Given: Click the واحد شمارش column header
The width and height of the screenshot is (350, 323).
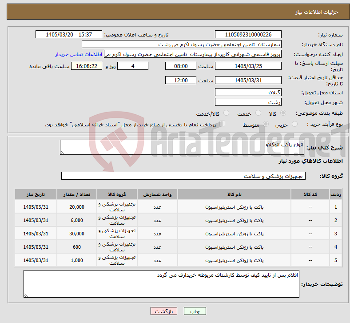Looking at the screenshot, I should pyautogui.click(x=157, y=194).
